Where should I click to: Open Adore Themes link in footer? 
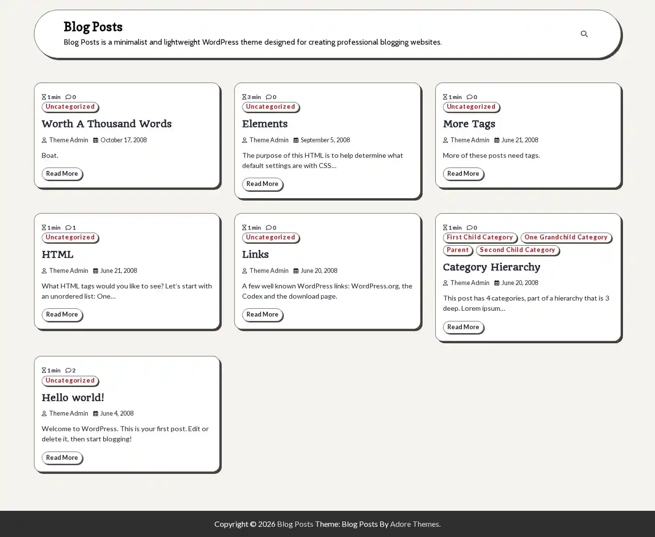[414, 524]
